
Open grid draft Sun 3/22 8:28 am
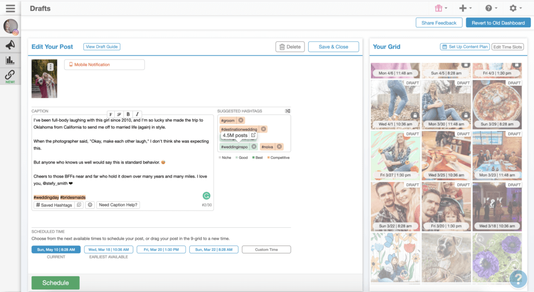pos(395,206)
